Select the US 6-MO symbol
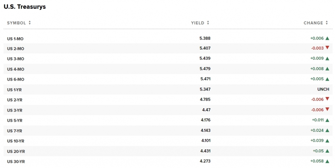 16,79
